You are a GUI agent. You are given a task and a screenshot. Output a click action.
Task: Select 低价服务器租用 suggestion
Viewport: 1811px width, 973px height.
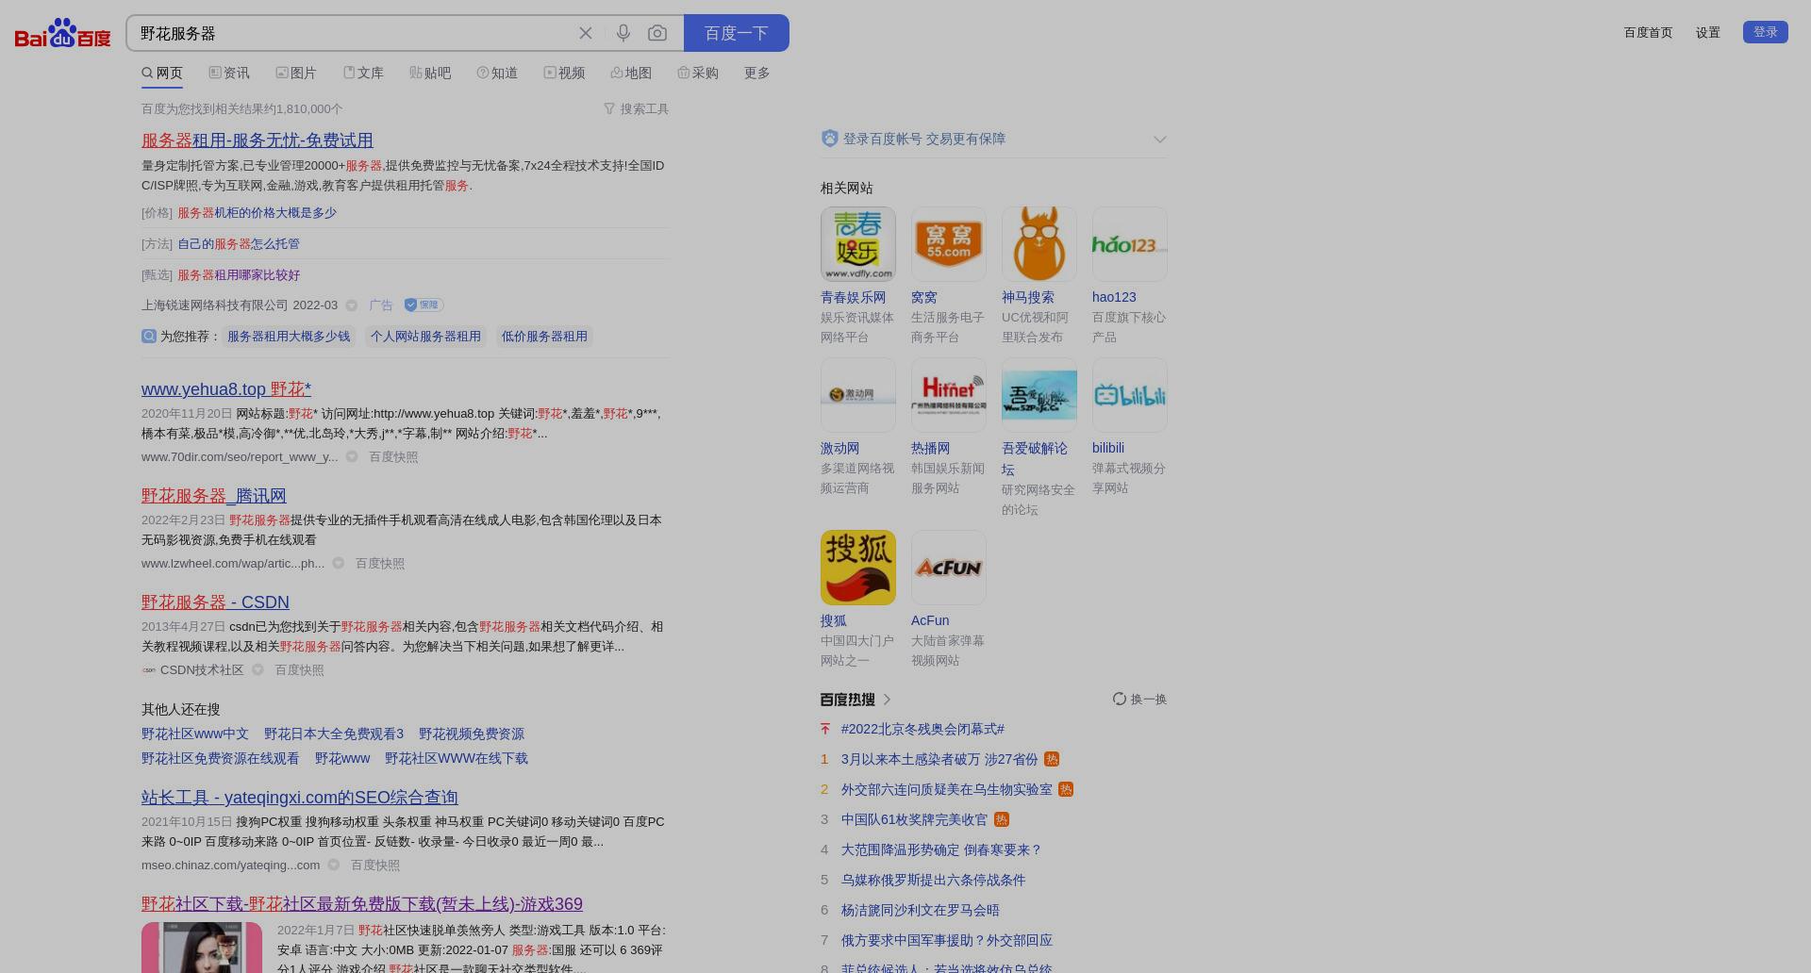click(x=544, y=337)
